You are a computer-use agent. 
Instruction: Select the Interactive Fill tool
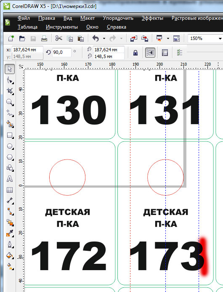(x=10, y=266)
